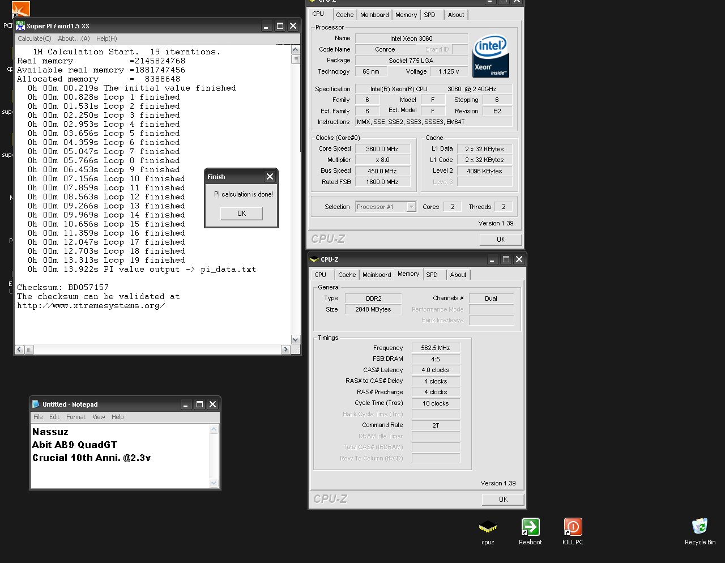
Task: Switch to Mainboard tab in upper CPU-Z
Action: coord(374,15)
